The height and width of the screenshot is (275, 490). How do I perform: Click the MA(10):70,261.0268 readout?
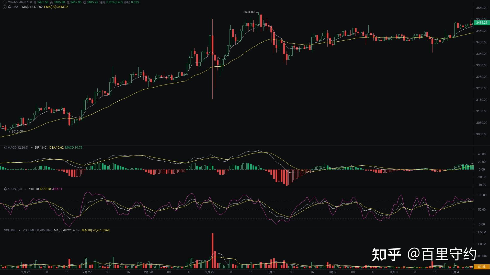click(96, 230)
